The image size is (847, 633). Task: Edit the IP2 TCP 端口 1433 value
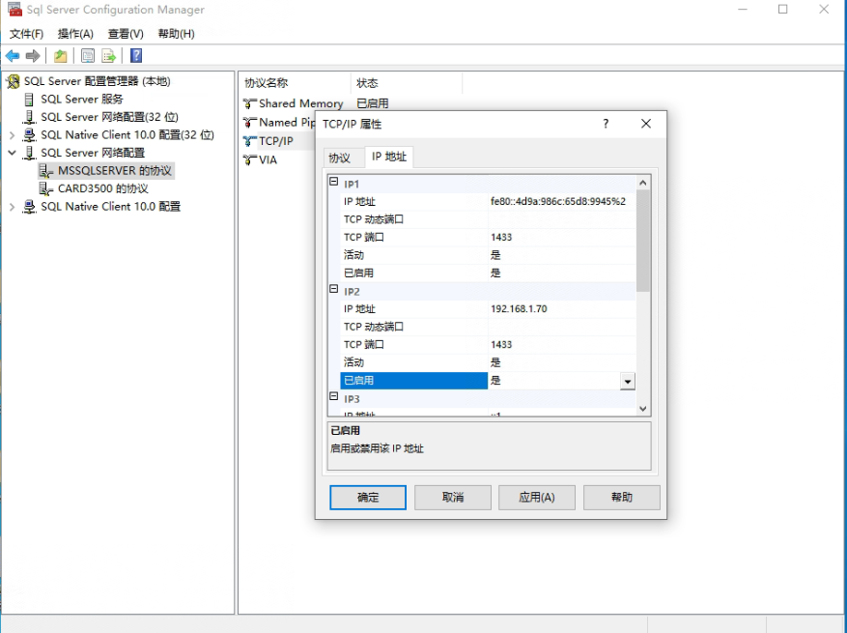click(562, 344)
